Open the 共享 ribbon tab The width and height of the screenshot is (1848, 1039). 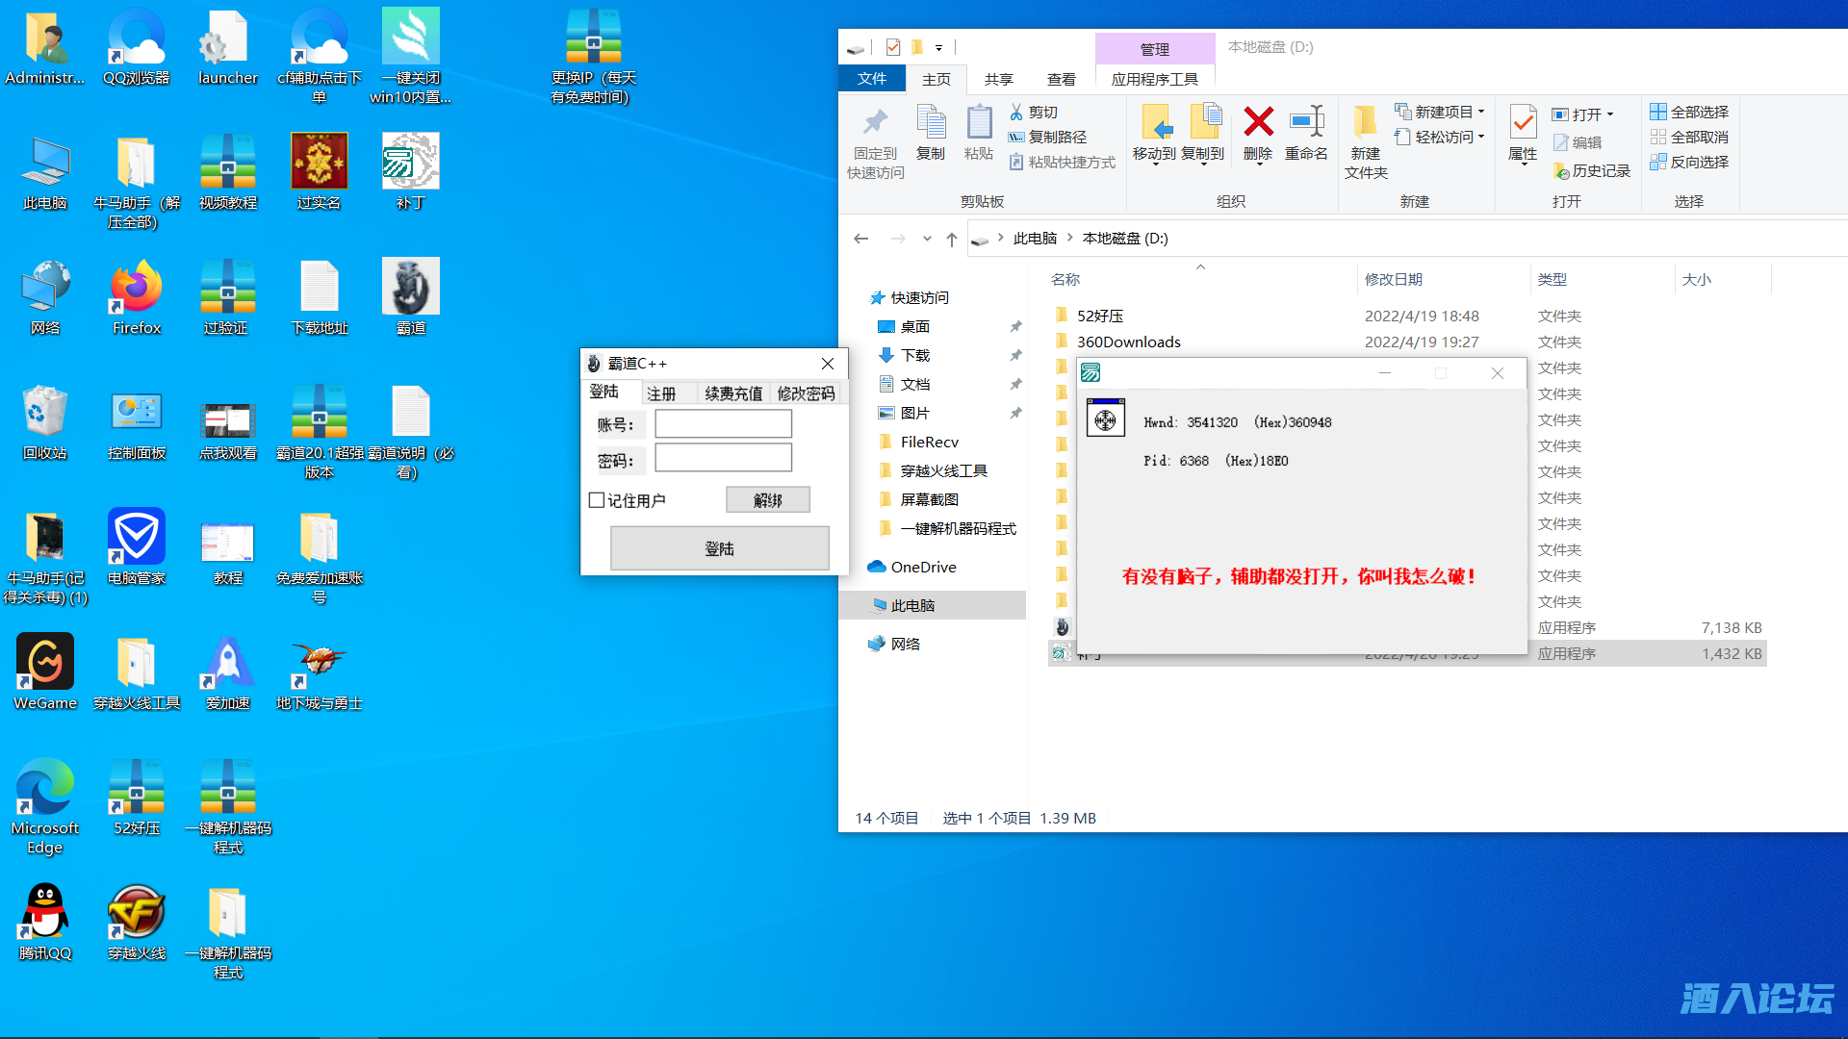click(999, 79)
